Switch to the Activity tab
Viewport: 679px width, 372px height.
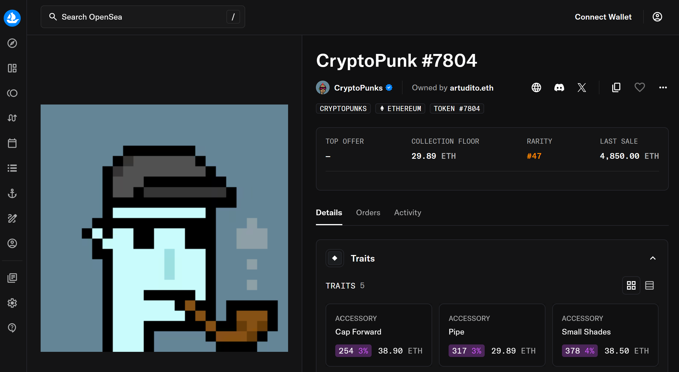[407, 212]
